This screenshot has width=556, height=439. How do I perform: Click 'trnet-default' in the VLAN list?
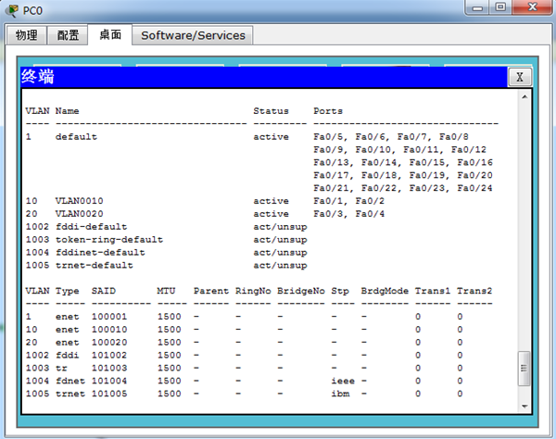click(94, 265)
